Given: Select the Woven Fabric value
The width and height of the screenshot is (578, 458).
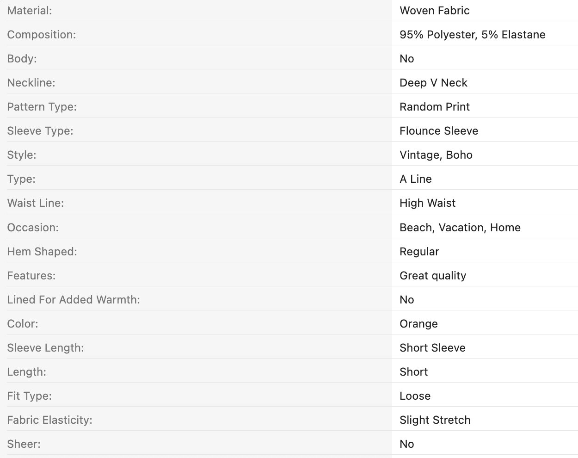Looking at the screenshot, I should [435, 11].
